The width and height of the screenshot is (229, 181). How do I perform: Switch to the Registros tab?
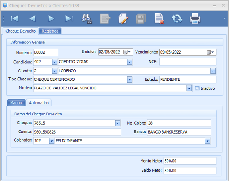click(50, 31)
